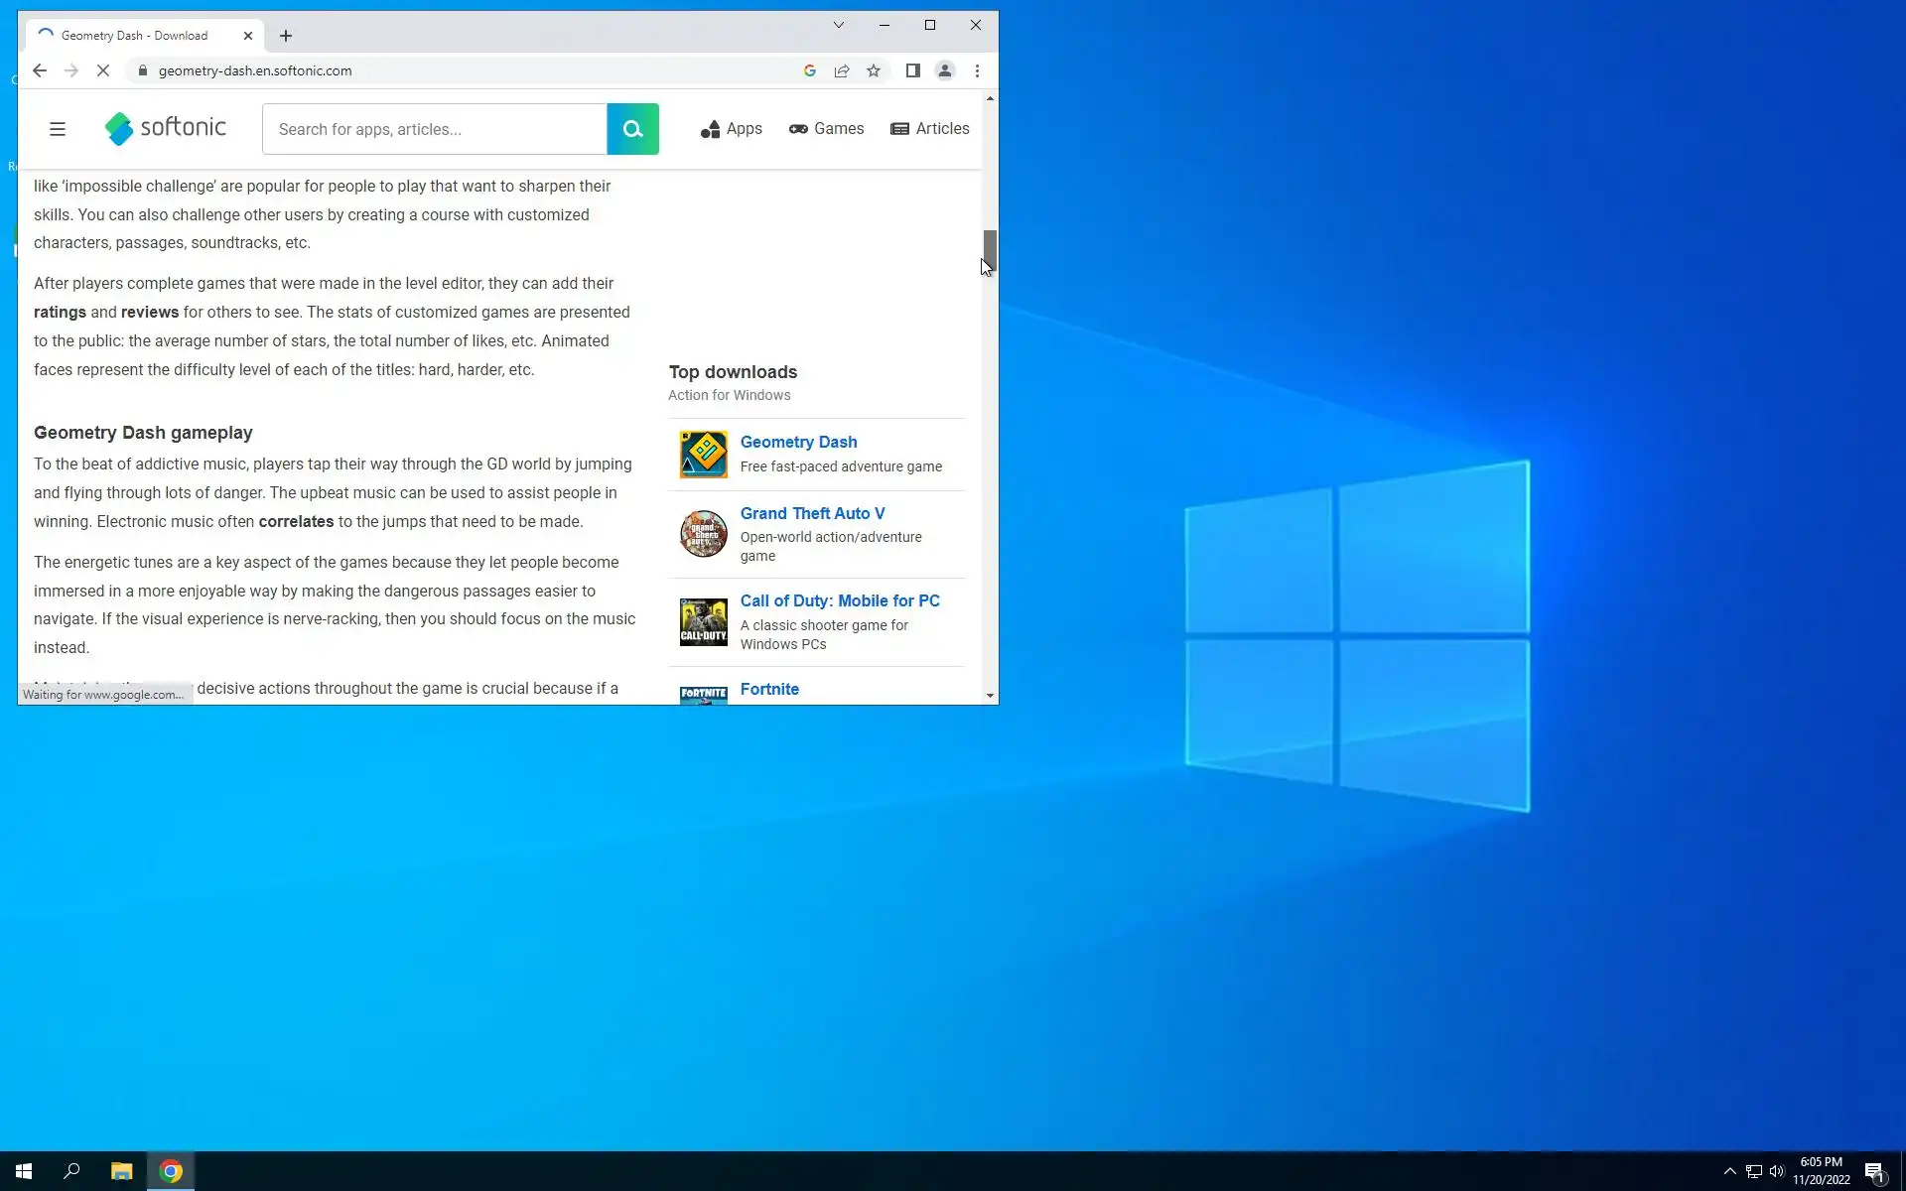Viewport: 1906px width, 1191px height.
Task: Click the Google icon in the address bar
Action: coord(810,70)
